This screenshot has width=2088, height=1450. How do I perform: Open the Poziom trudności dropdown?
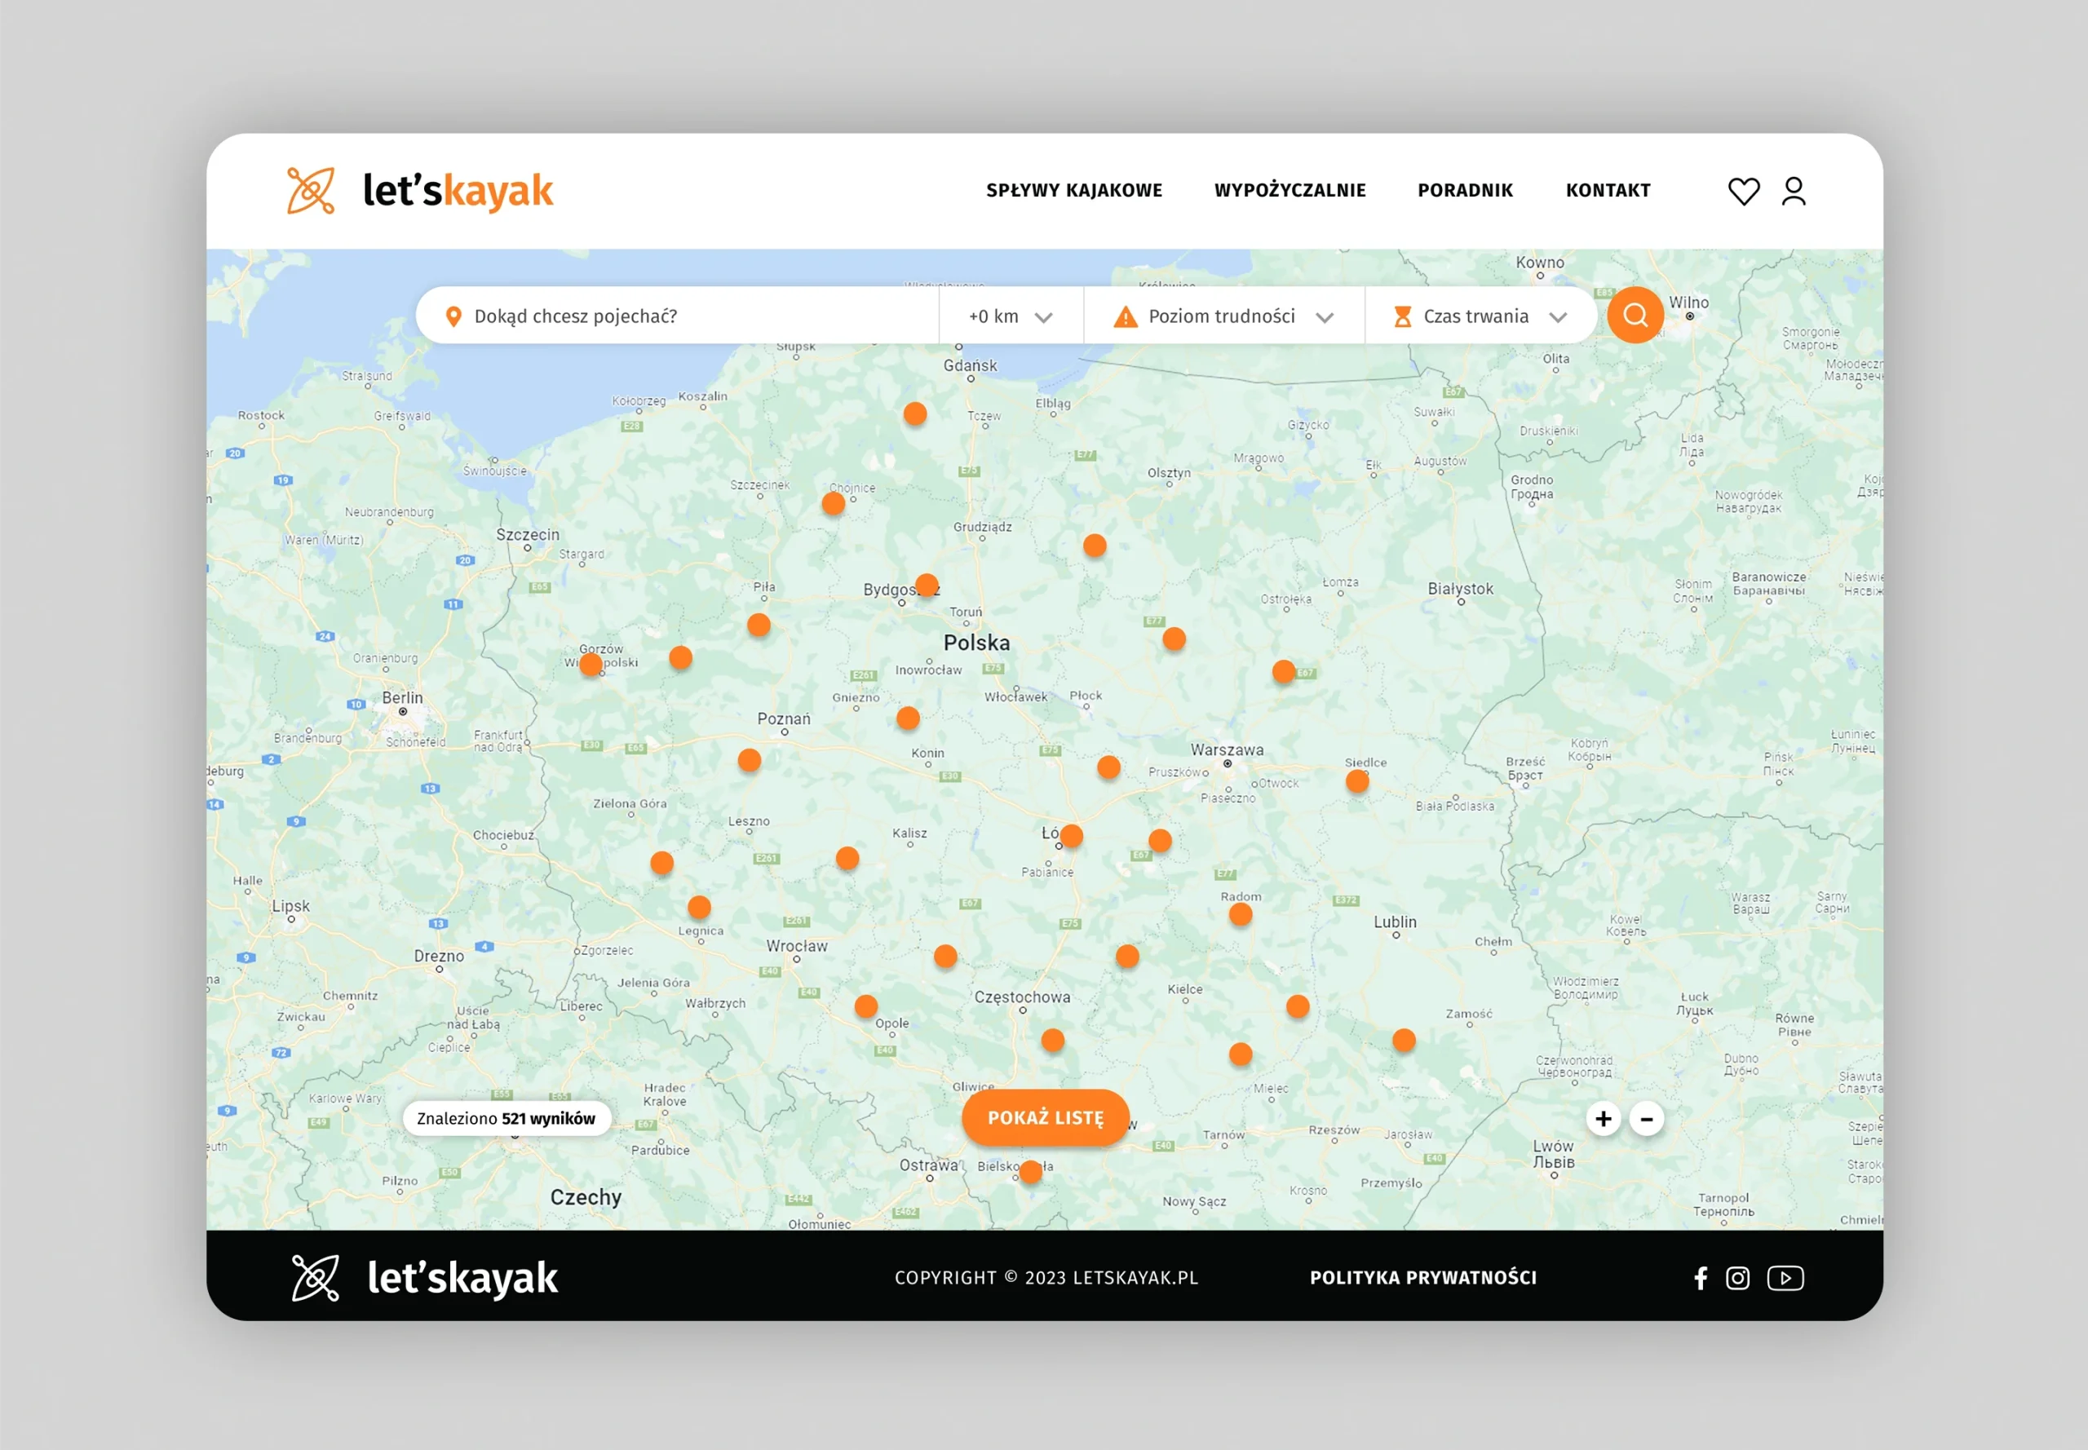point(1223,316)
